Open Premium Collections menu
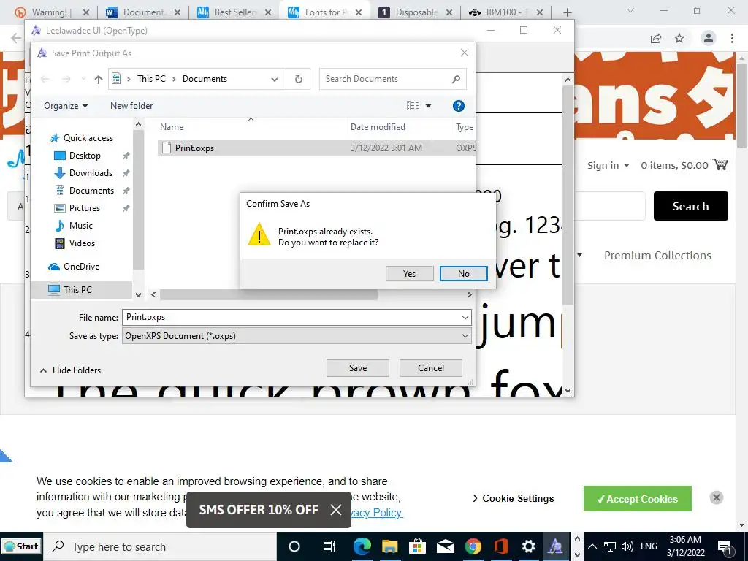The height and width of the screenshot is (561, 748). pyautogui.click(x=657, y=255)
